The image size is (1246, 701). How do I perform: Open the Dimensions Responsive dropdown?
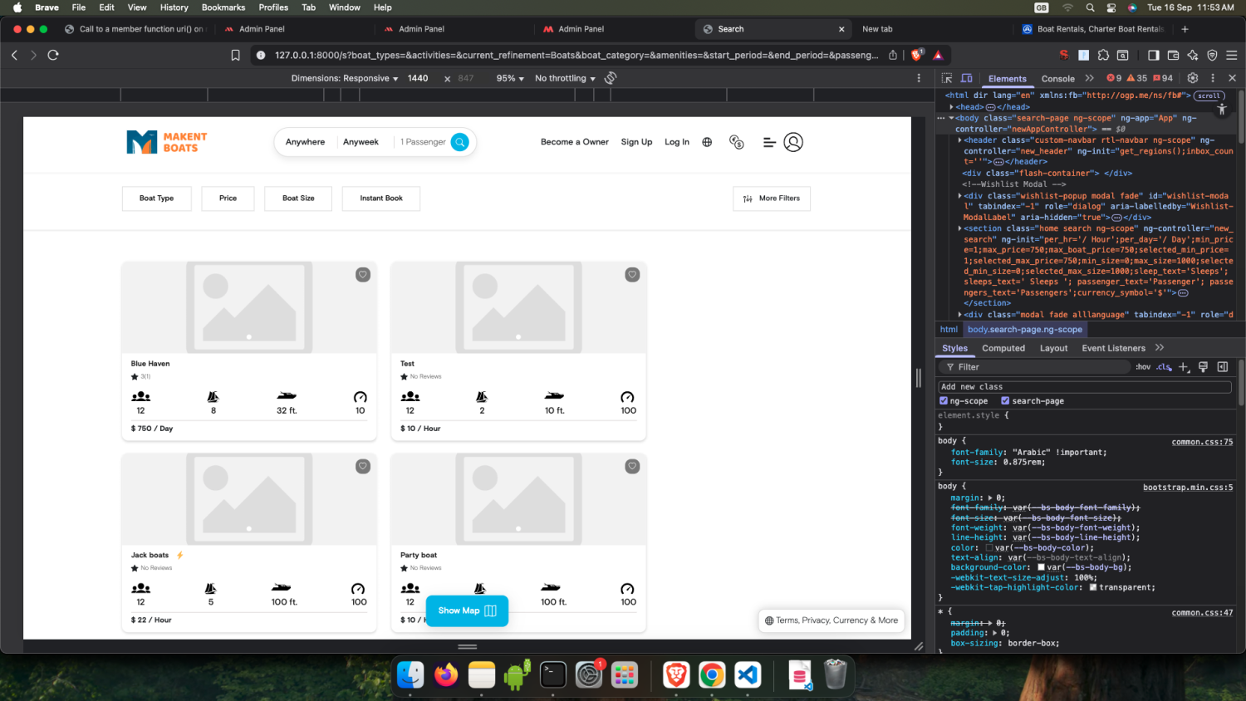[345, 78]
